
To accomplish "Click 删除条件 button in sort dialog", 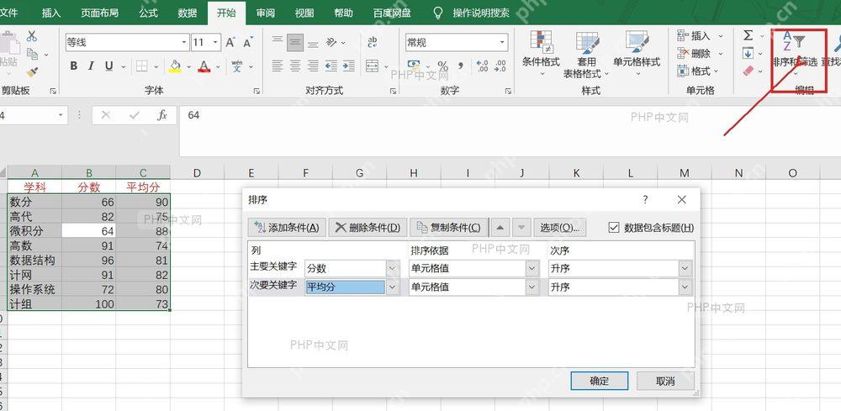I will (x=368, y=228).
